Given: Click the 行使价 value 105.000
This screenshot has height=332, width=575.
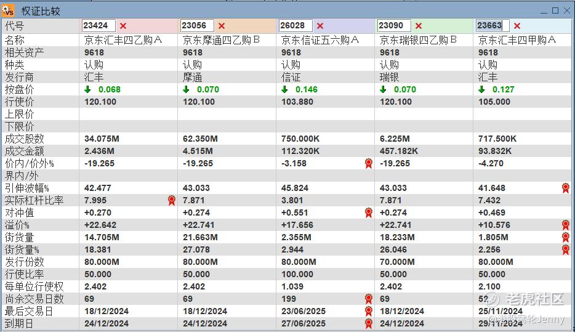Looking at the screenshot, I should [x=494, y=102].
